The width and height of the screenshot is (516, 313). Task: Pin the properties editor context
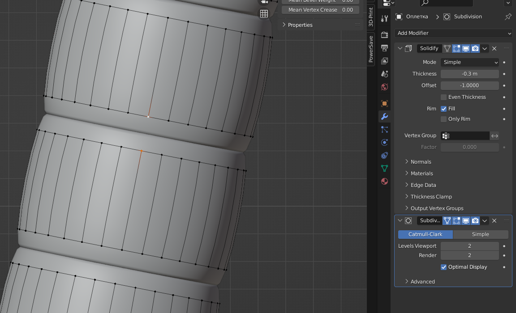pos(508,17)
